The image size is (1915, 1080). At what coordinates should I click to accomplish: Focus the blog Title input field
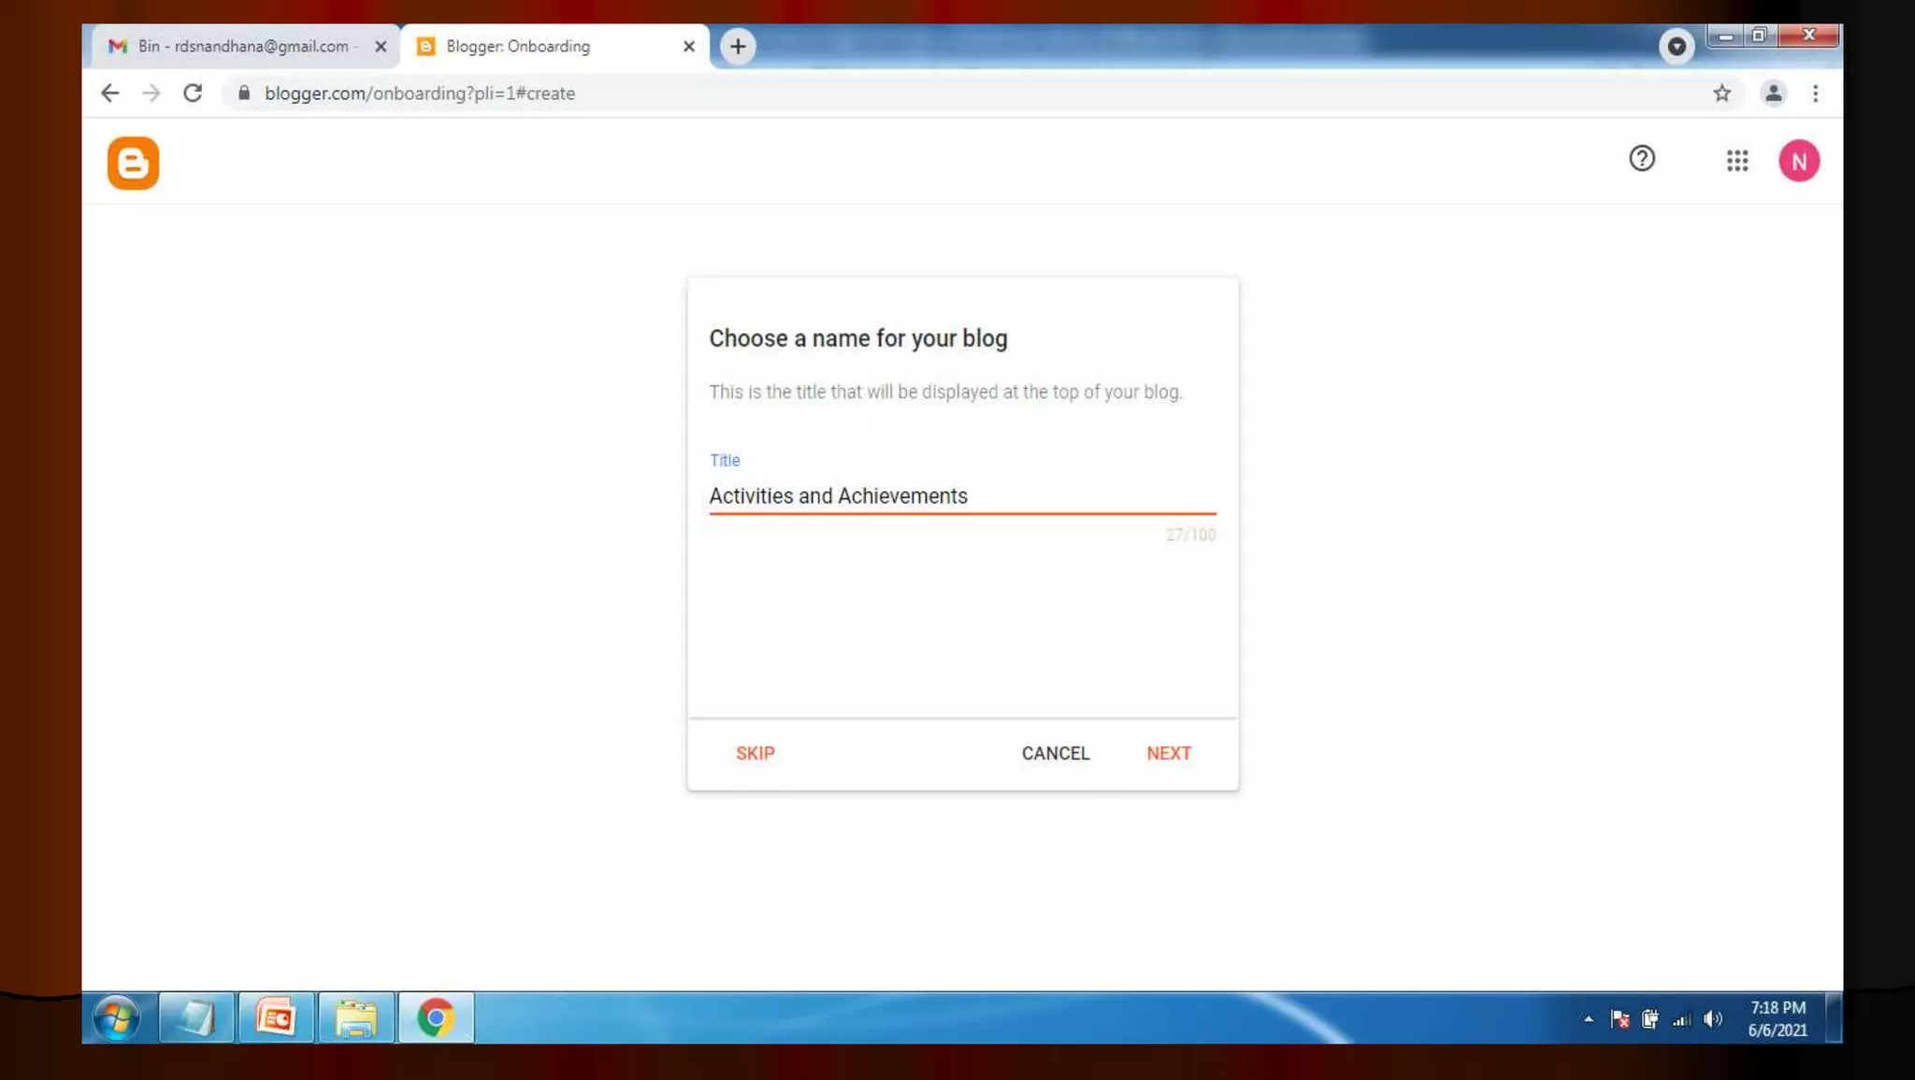(961, 496)
